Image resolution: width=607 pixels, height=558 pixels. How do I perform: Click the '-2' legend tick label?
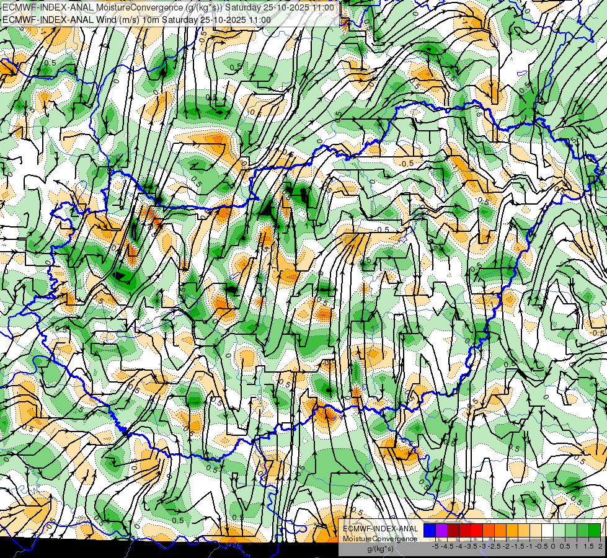point(506,546)
